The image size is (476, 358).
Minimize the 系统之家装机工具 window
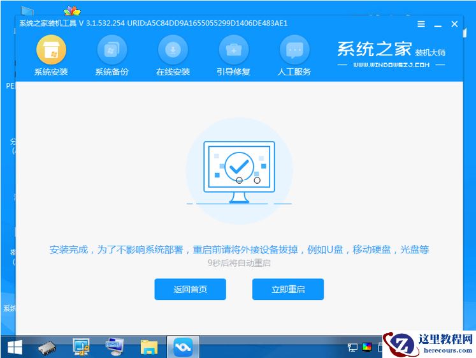pyautogui.click(x=438, y=25)
